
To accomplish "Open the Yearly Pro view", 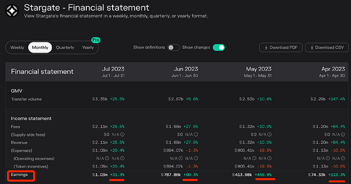I will pos(88,47).
